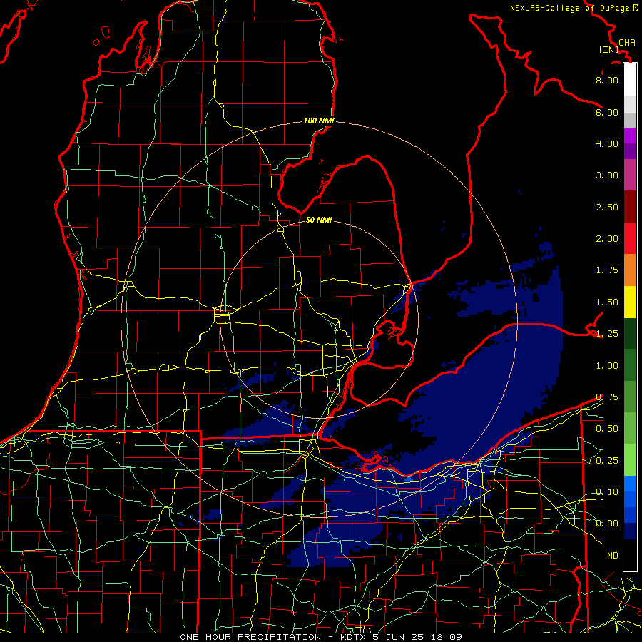Pick the light blue legend swatch
Image resolution: width=642 pixels, height=642 pixels.
click(x=630, y=484)
